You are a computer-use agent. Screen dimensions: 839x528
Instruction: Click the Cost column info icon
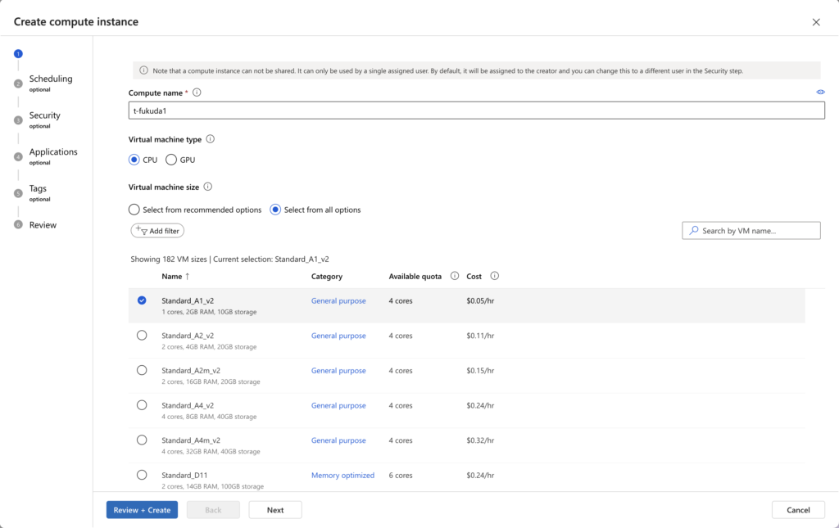point(494,276)
